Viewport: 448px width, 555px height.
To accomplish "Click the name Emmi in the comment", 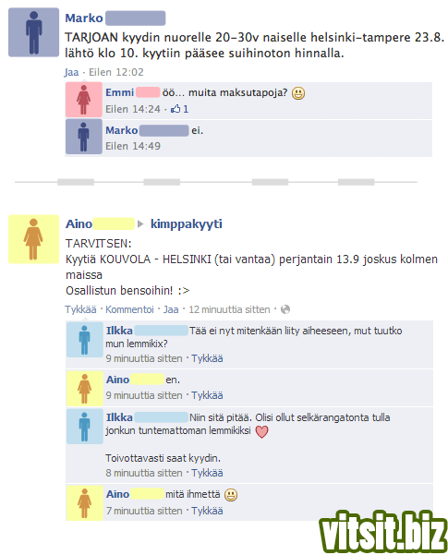I will click(x=120, y=92).
